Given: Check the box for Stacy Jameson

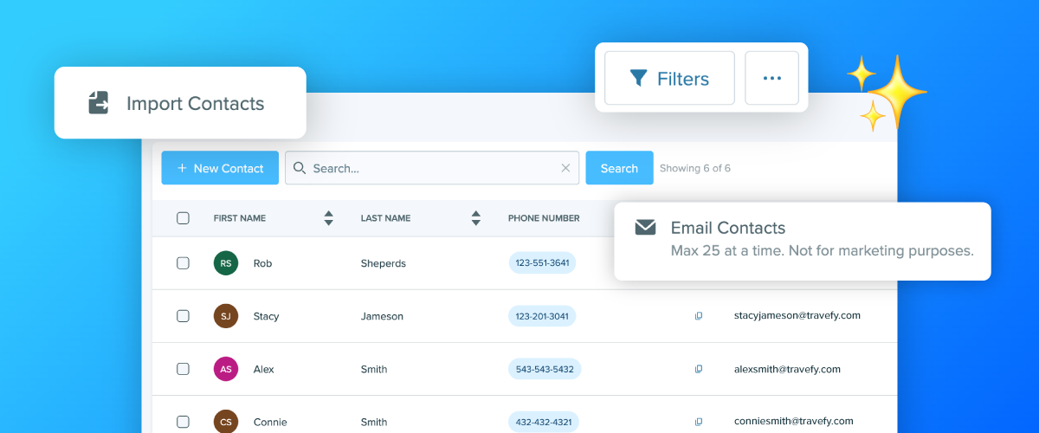Looking at the screenshot, I should [183, 316].
